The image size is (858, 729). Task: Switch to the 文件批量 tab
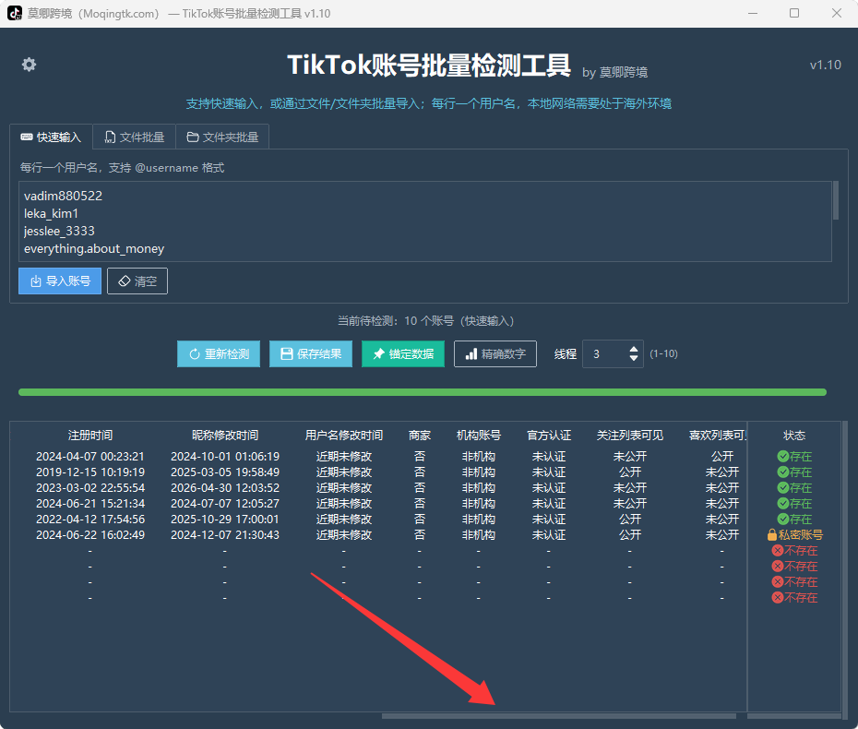[134, 137]
